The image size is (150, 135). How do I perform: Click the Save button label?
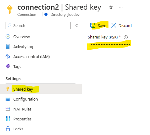(102, 25)
